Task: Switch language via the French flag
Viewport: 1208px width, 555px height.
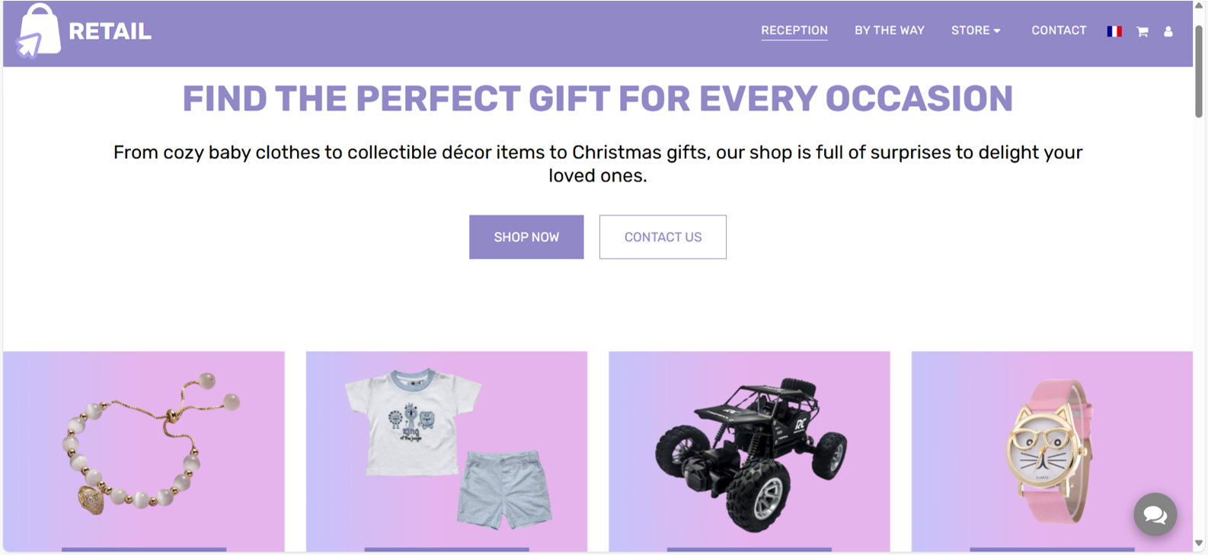Action: click(x=1114, y=31)
